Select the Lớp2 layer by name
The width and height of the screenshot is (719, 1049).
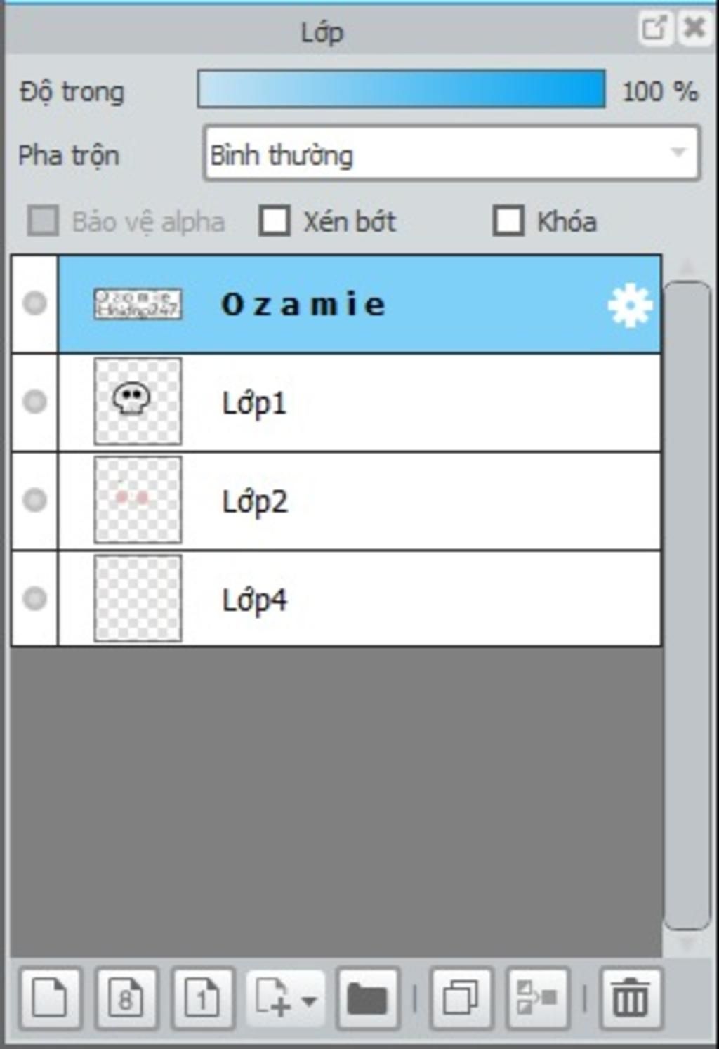point(255,502)
